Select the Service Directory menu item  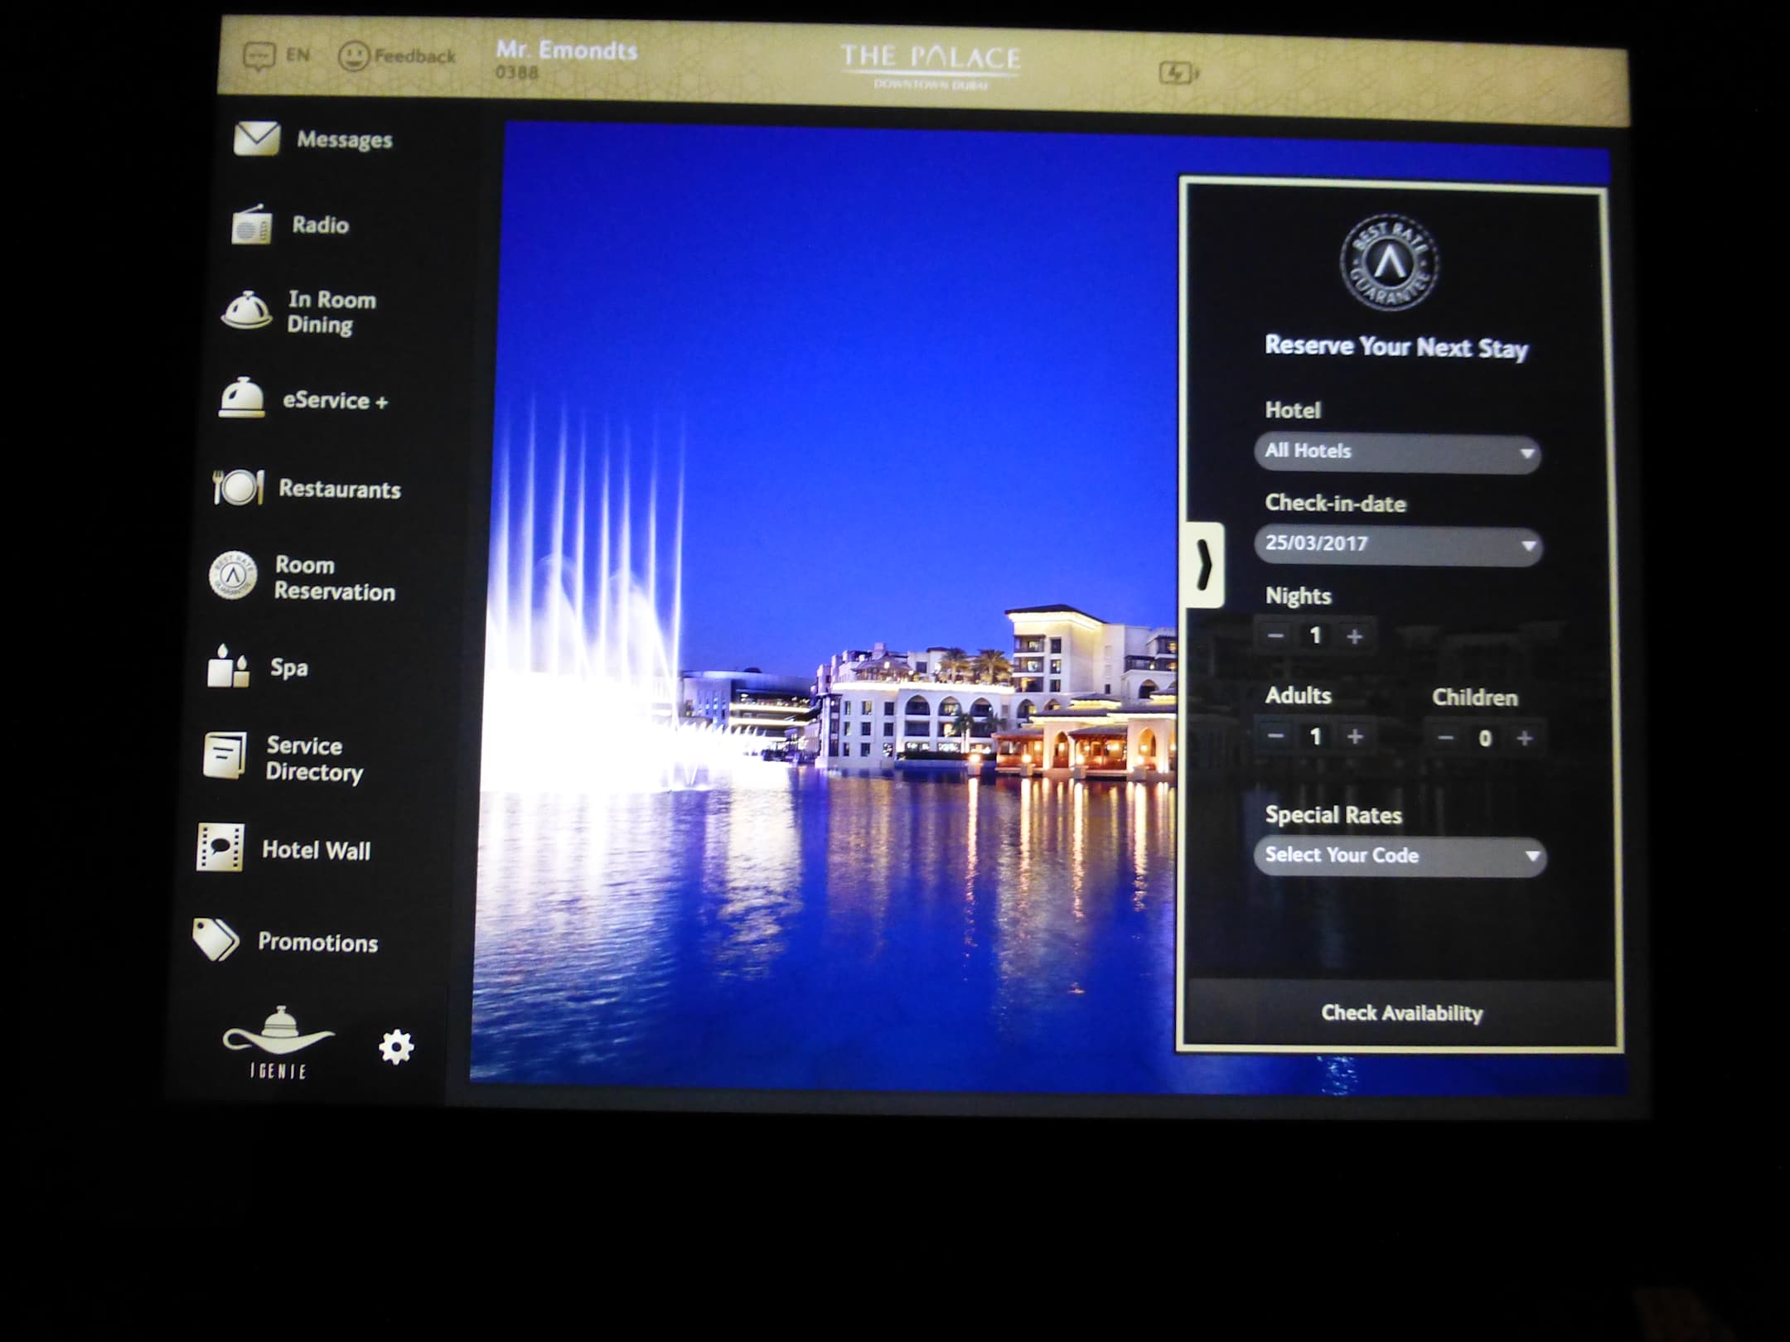coord(313,758)
